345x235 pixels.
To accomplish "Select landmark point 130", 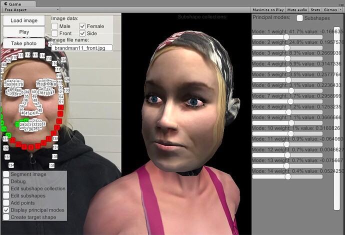I will click(x=66, y=90).
